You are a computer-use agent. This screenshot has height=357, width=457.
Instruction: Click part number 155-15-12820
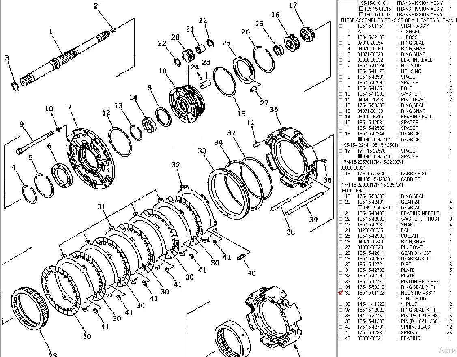click(x=371, y=310)
